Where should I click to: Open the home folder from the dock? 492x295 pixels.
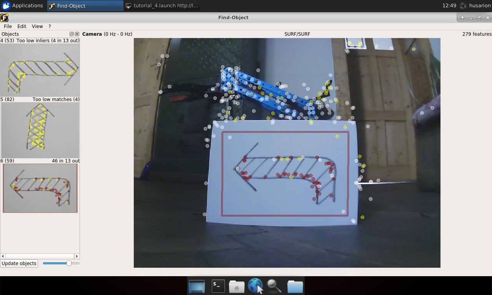[x=237, y=287]
